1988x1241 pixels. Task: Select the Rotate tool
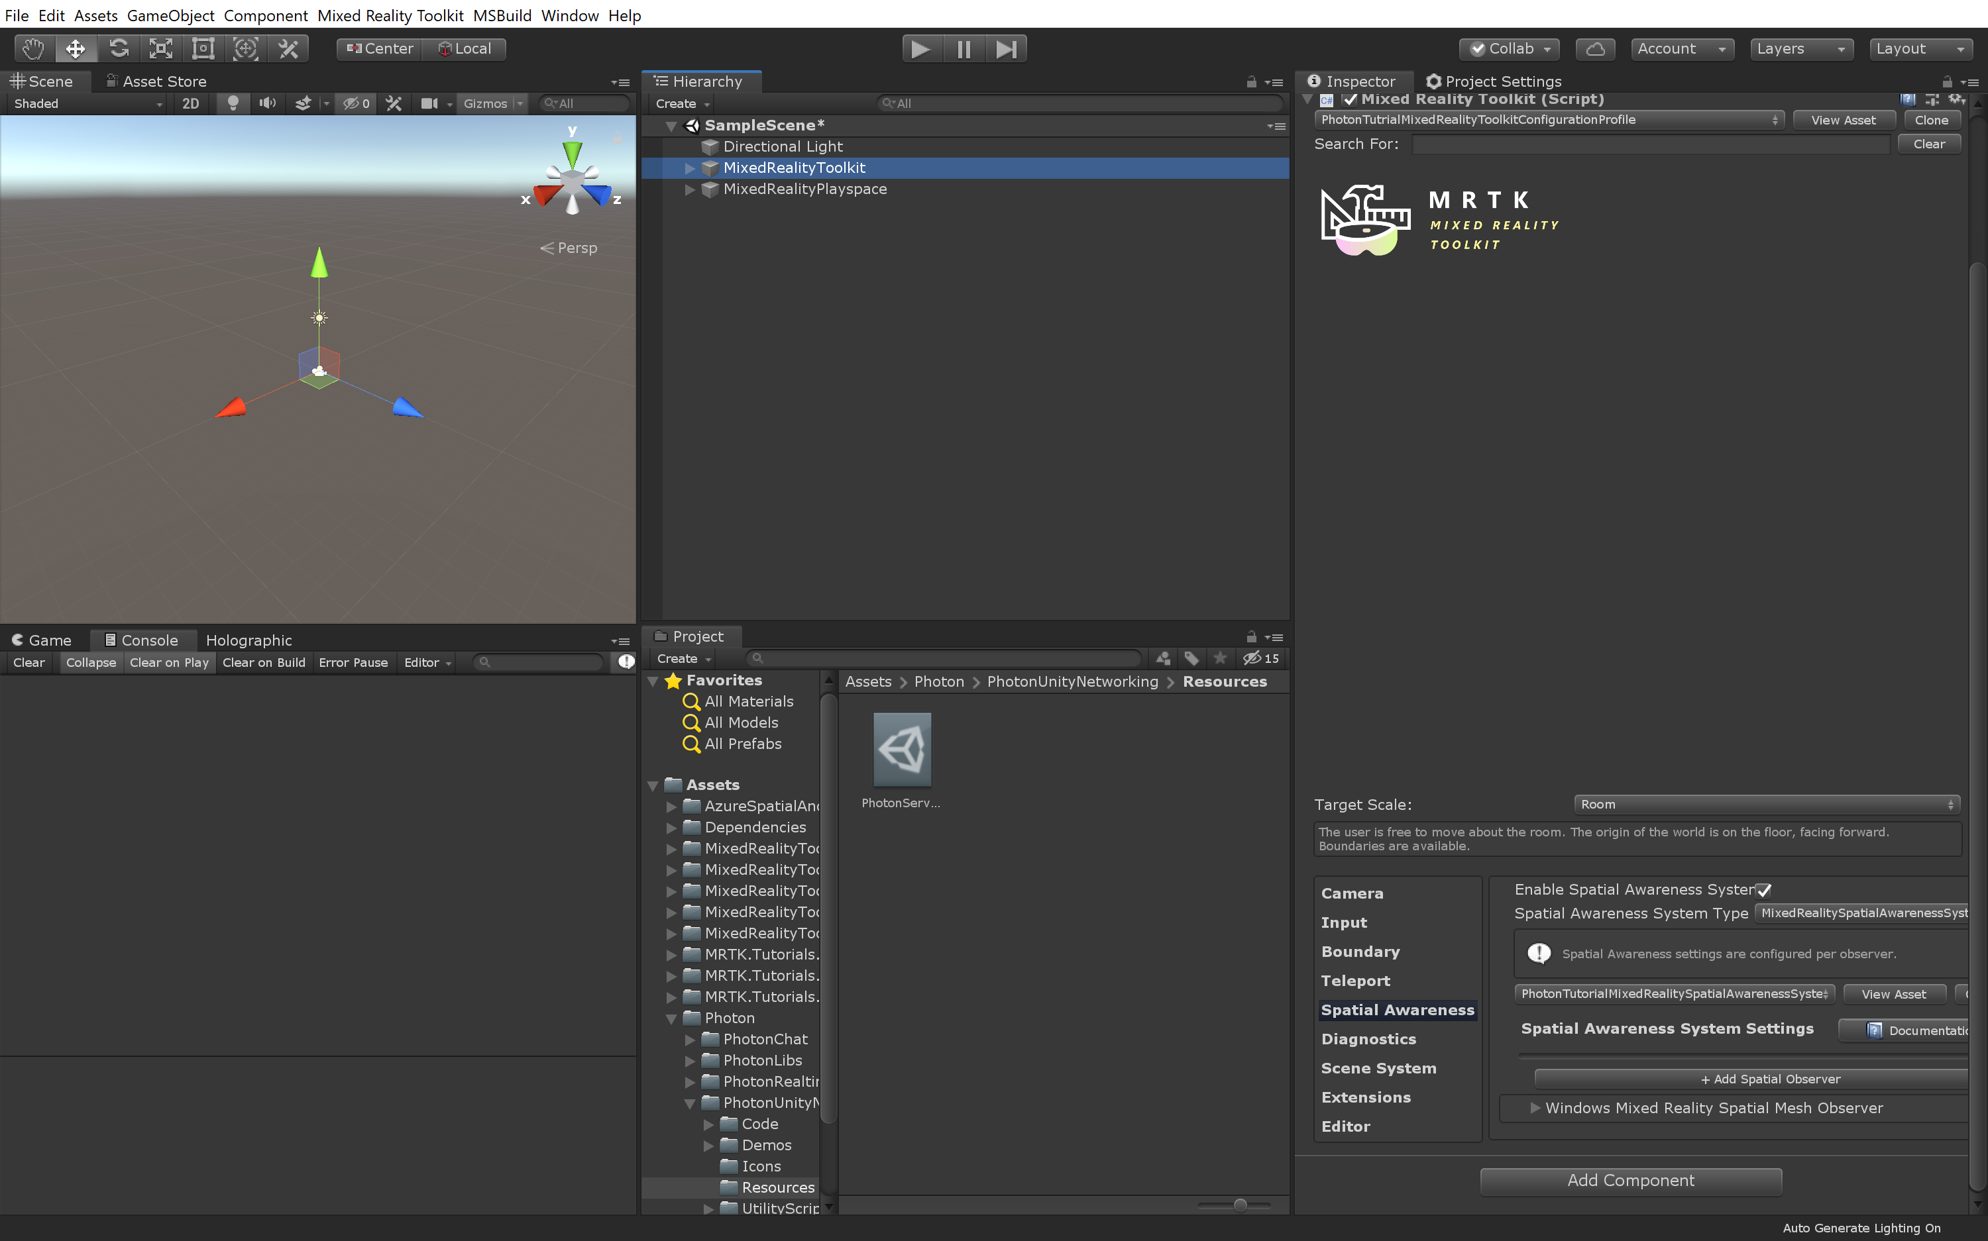118,49
